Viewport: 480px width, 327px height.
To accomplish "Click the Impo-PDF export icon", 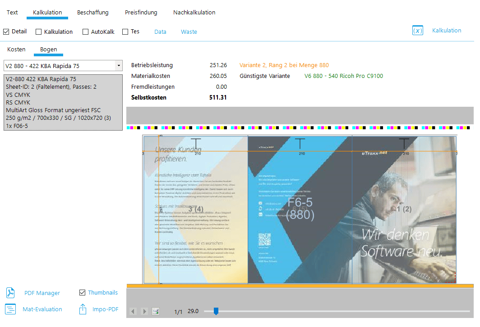I will [83, 309].
